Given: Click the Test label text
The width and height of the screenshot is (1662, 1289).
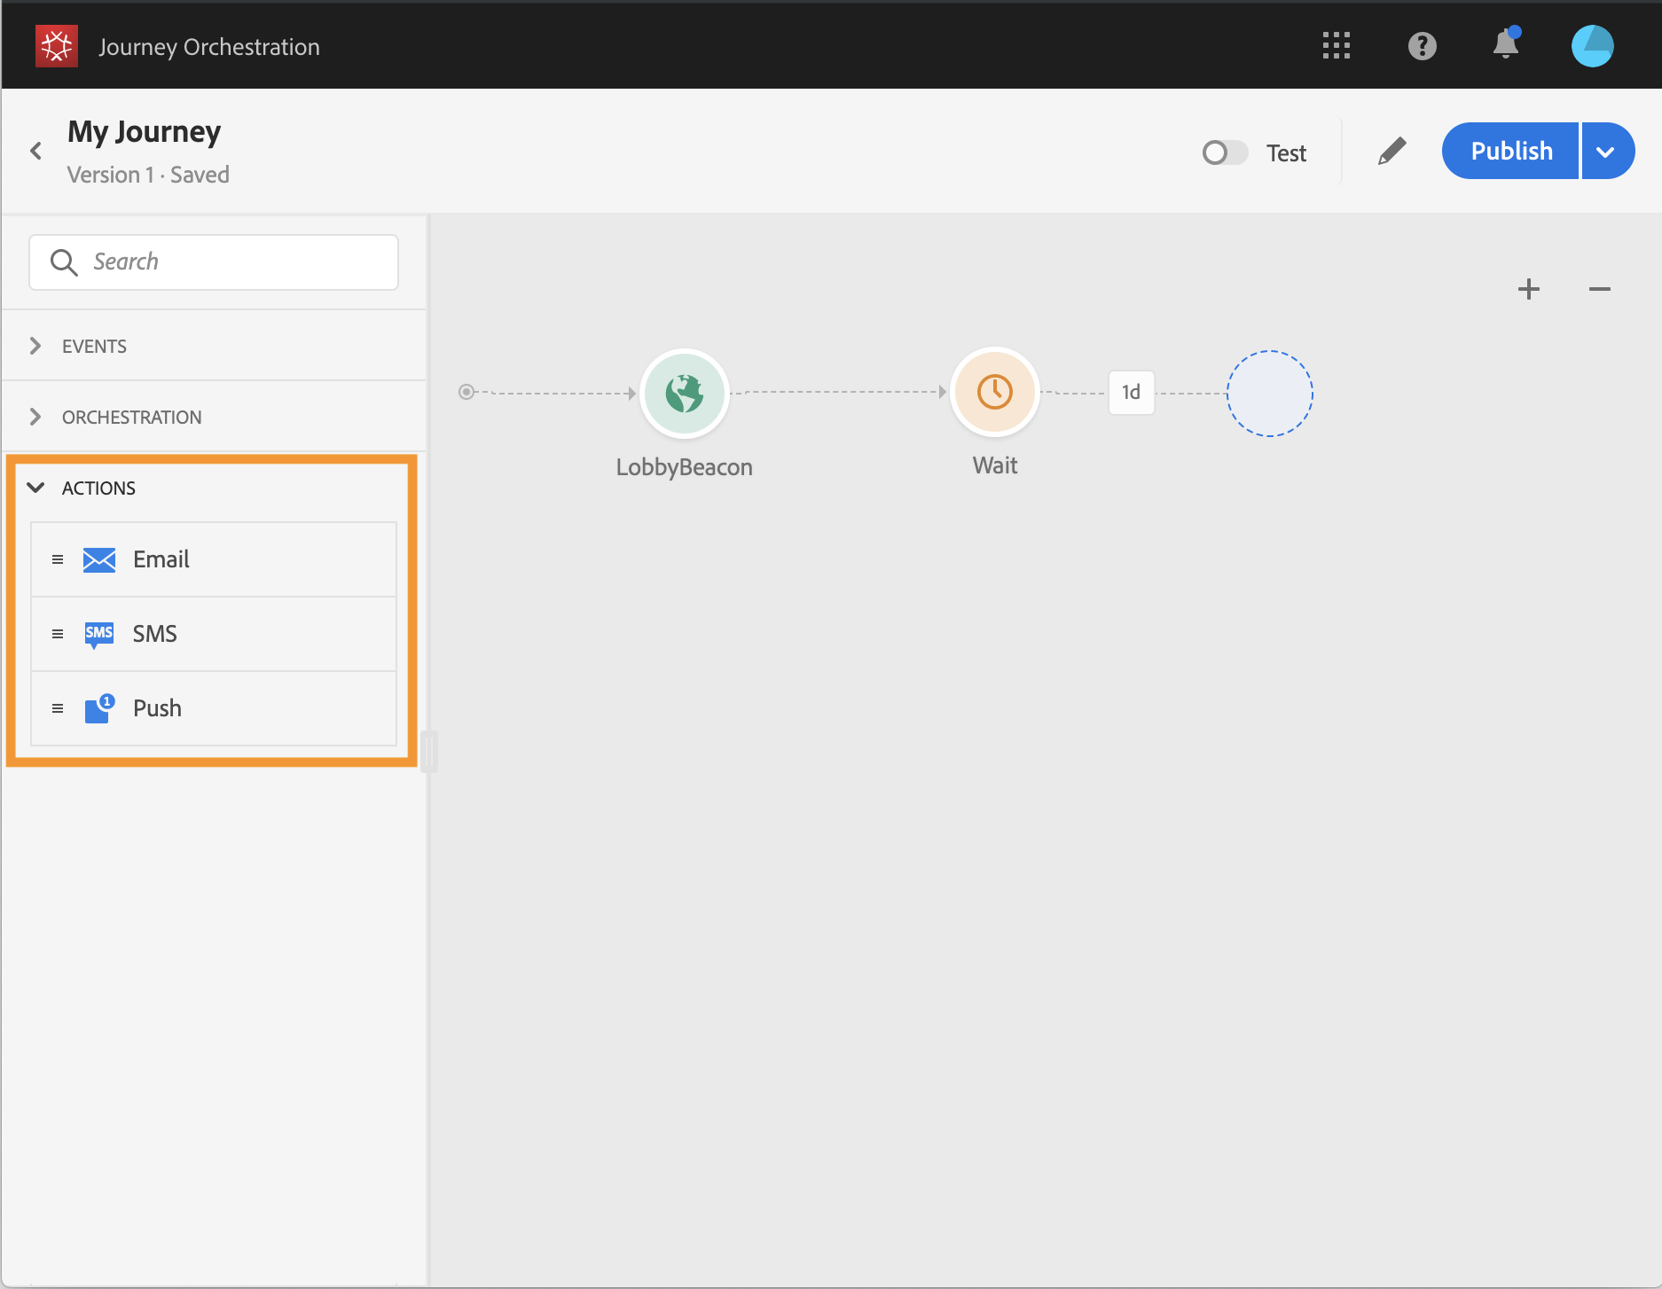Looking at the screenshot, I should tap(1286, 153).
